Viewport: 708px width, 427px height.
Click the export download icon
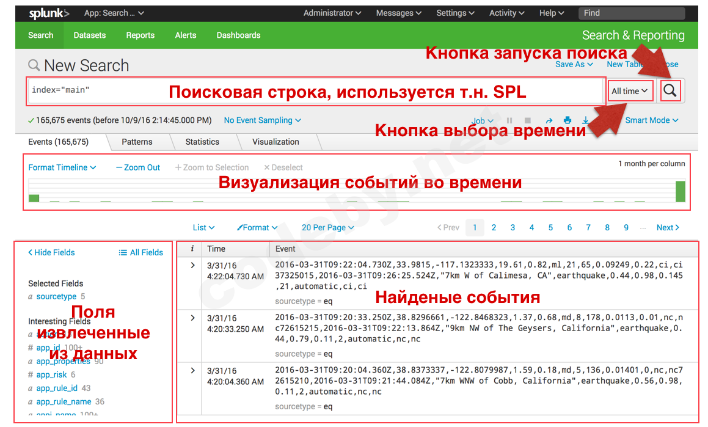(585, 120)
